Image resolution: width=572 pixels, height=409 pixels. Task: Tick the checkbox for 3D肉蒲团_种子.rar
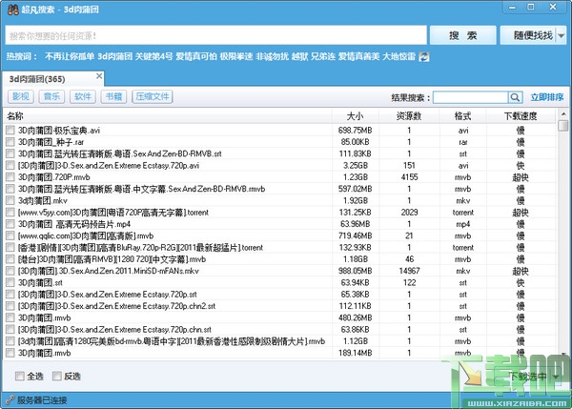click(10, 141)
